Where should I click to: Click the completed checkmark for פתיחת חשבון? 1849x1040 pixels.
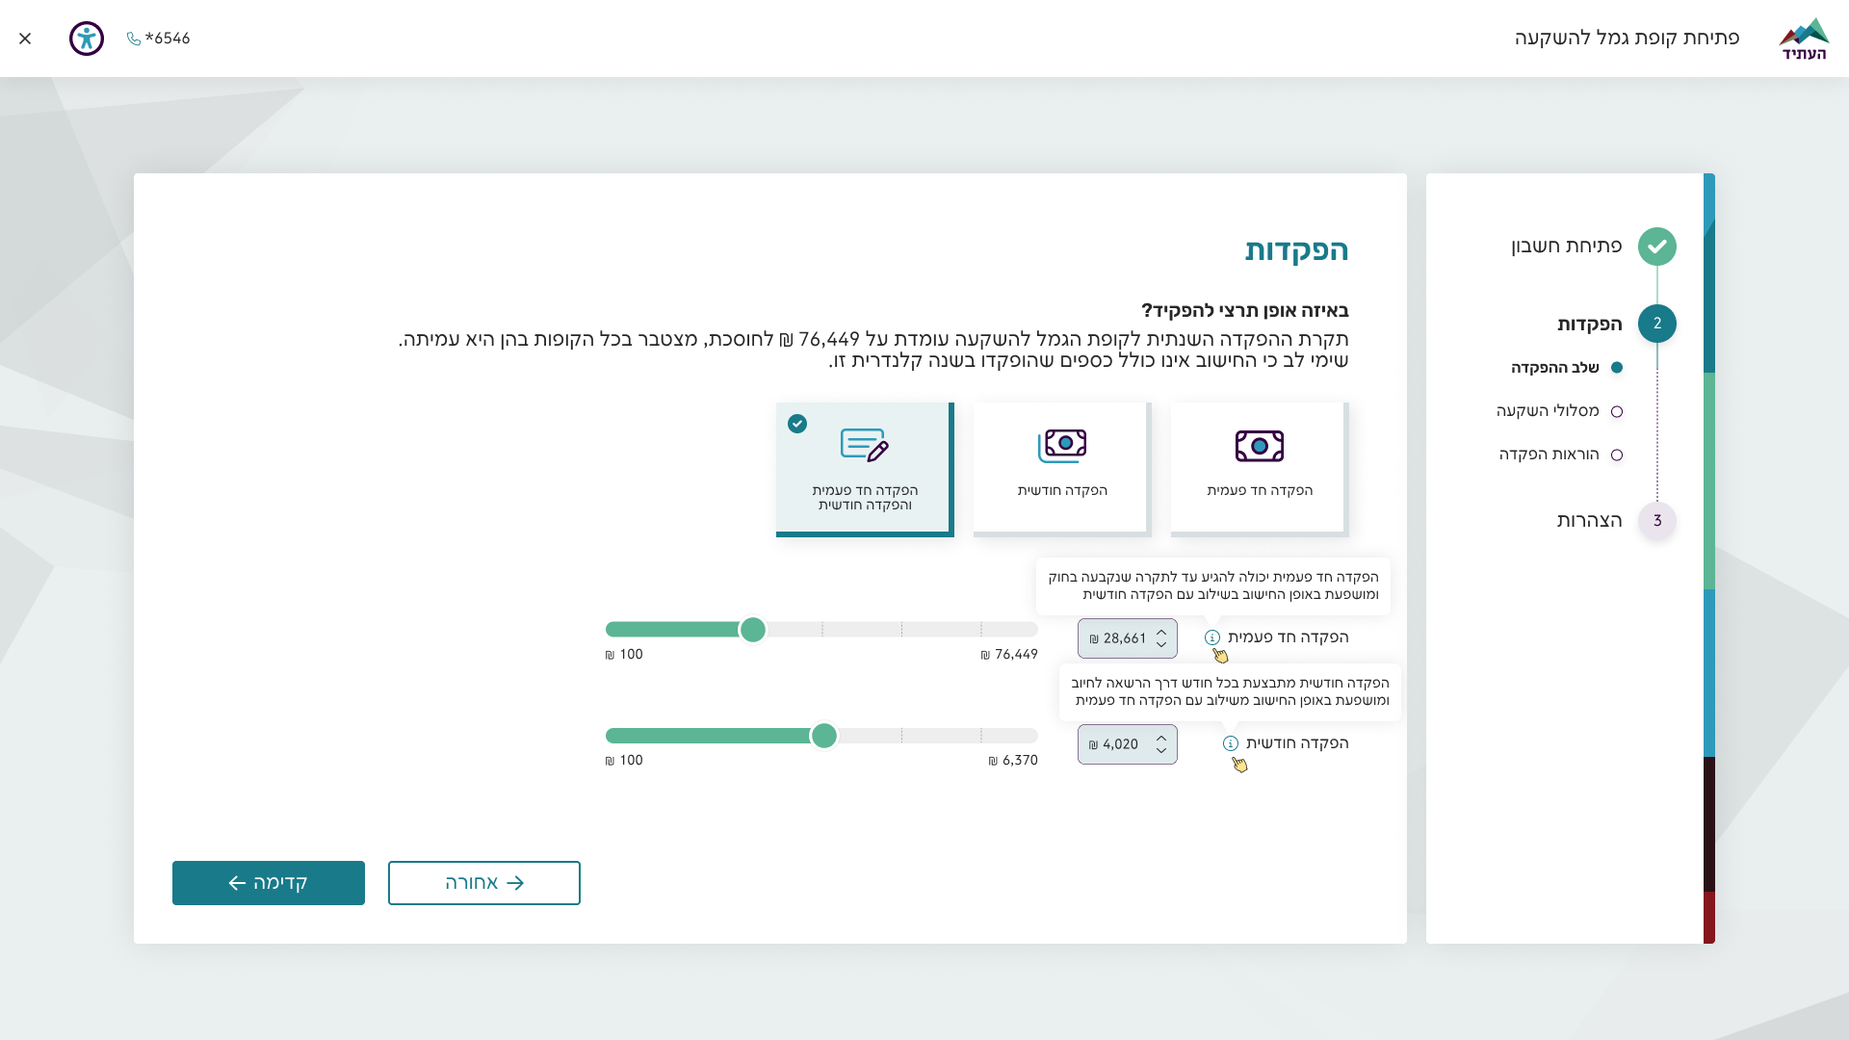1657,247
